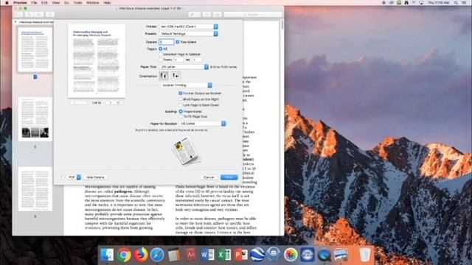Click the document vertical scrollbar
This screenshot has width=472, height=265.
tap(282, 24)
